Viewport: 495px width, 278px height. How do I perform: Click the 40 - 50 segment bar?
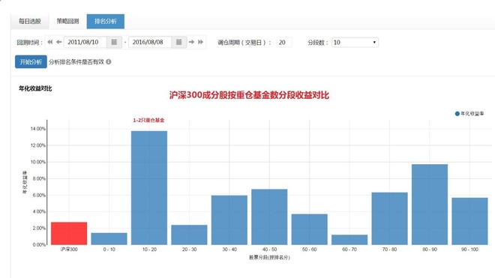(269, 217)
